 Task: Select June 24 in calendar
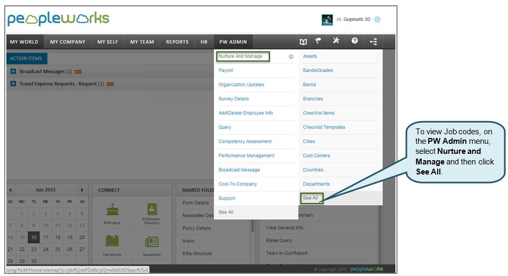(45, 250)
